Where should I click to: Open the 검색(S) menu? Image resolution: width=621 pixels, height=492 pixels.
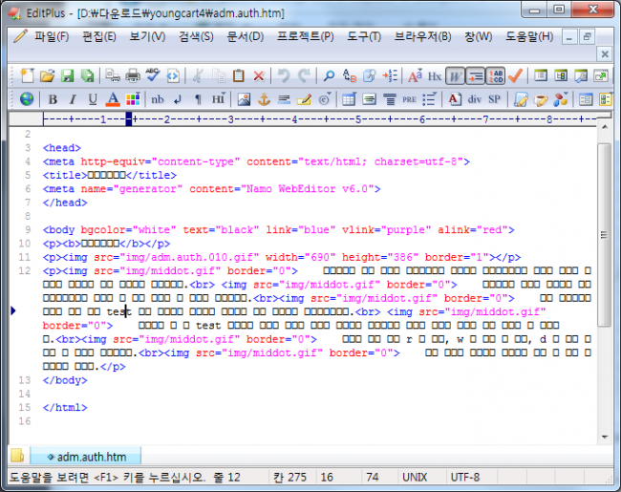pyautogui.click(x=196, y=36)
